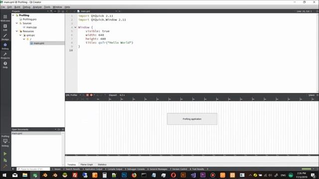
Task: Split the Projects panel
Action: pos(59,11)
